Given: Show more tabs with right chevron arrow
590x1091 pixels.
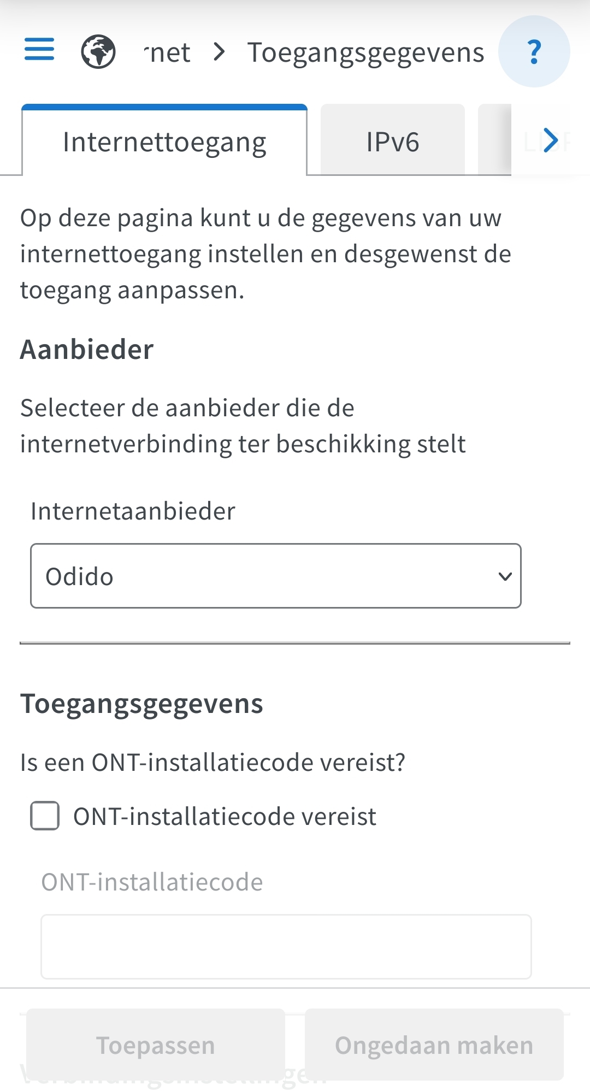Looking at the screenshot, I should (x=551, y=140).
